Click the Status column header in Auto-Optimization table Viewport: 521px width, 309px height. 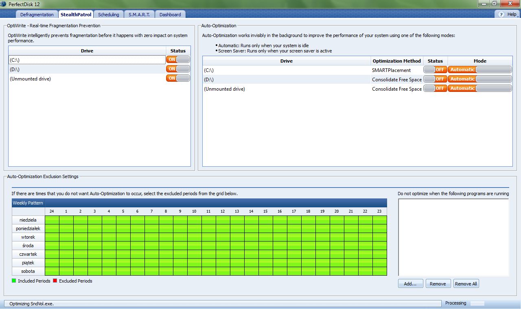point(435,61)
